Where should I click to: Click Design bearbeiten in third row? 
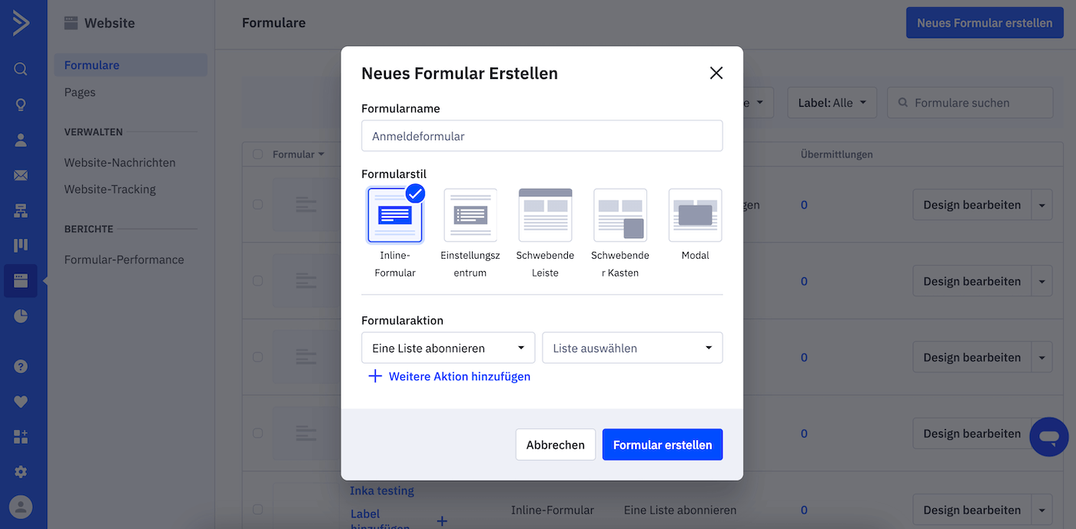(x=971, y=357)
